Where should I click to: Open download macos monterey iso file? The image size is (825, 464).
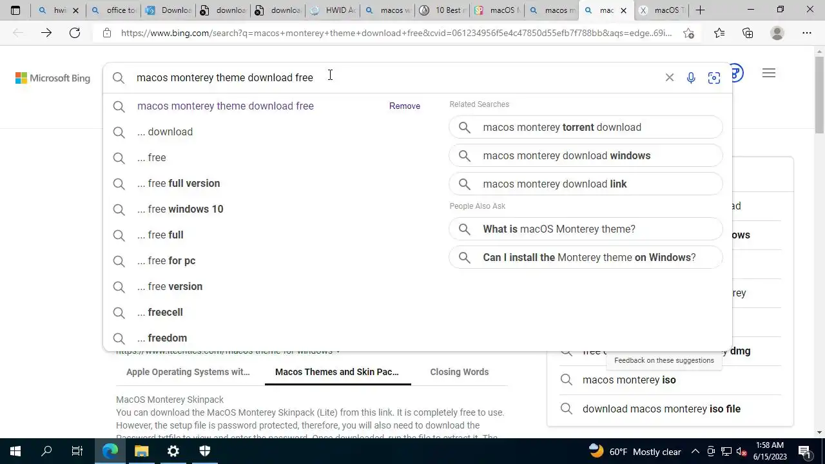661,409
